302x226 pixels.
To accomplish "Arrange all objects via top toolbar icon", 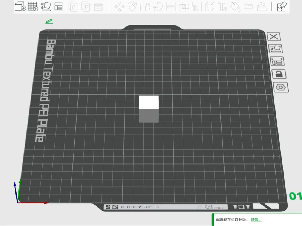I will point(59,6).
